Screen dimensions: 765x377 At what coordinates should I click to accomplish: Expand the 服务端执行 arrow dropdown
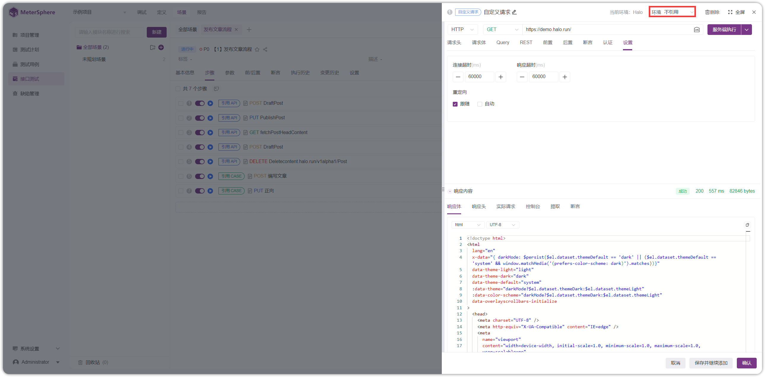(746, 30)
